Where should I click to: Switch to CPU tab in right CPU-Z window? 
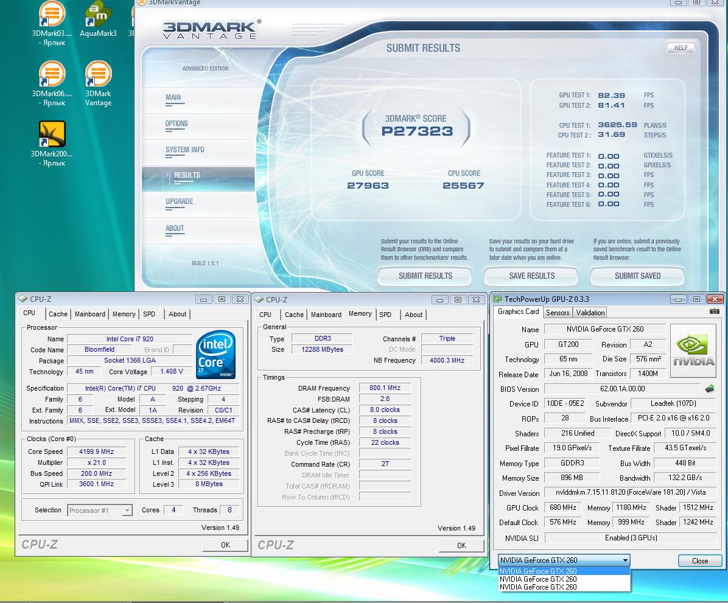coord(265,315)
